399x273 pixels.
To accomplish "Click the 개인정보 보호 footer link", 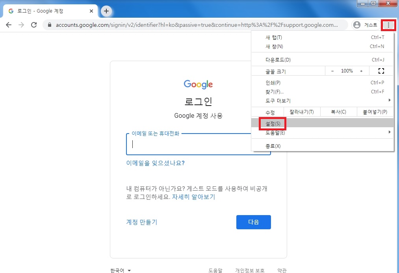I will 250,270.
